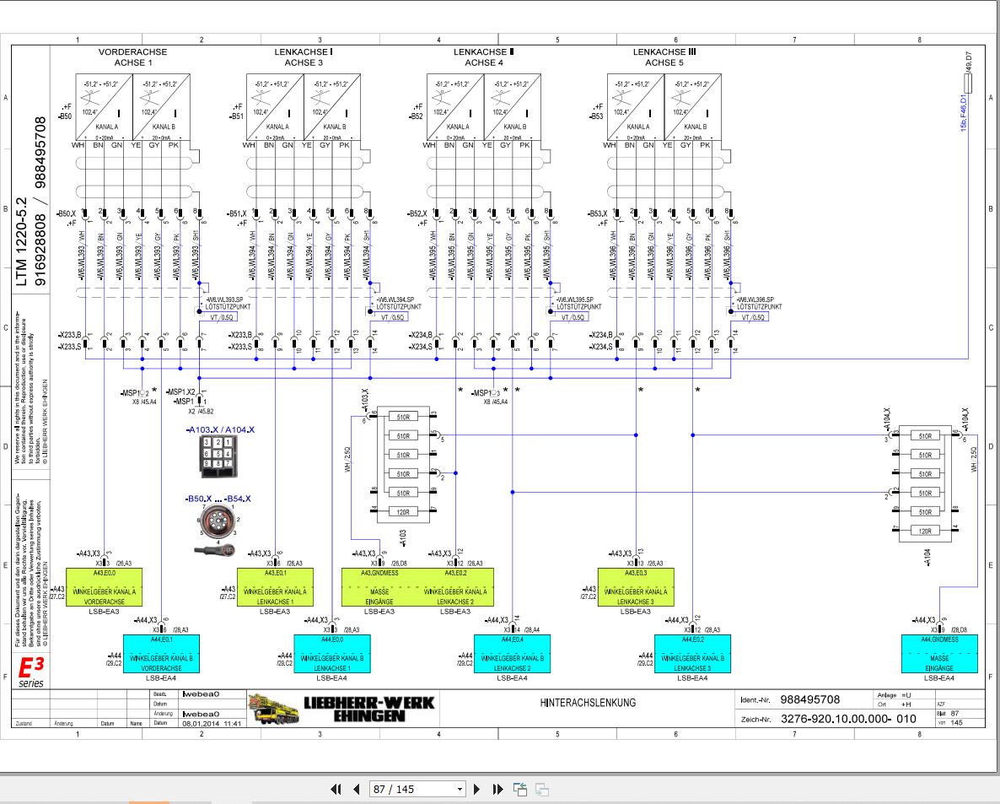Click the 120R resistor in block A103
Screen dimensions: 1000x804
(403, 512)
